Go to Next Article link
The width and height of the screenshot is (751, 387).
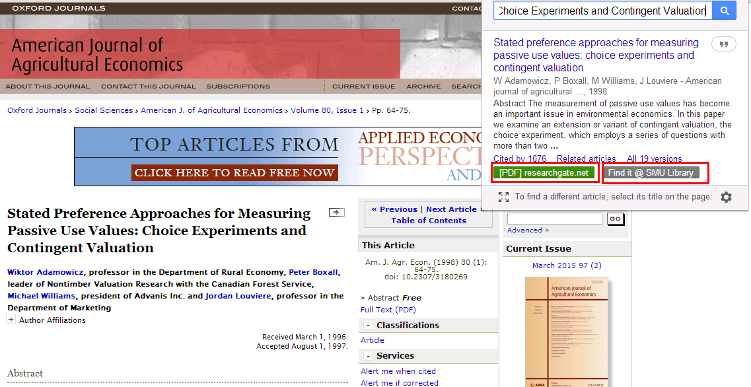pos(454,209)
